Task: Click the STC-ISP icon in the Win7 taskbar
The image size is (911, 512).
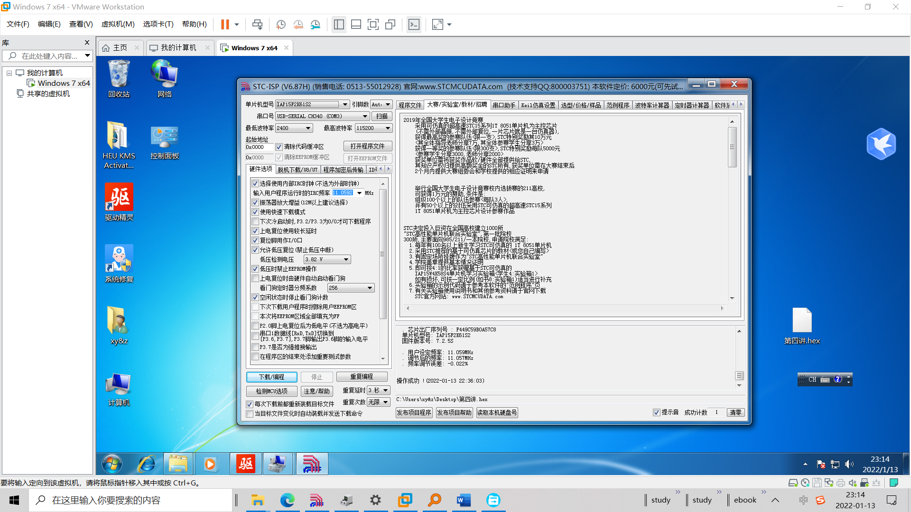Action: point(312,464)
